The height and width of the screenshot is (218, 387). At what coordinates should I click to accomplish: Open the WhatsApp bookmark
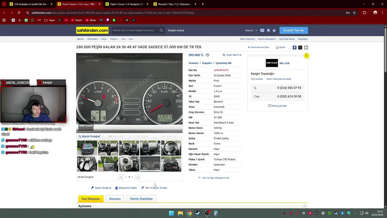point(33,20)
